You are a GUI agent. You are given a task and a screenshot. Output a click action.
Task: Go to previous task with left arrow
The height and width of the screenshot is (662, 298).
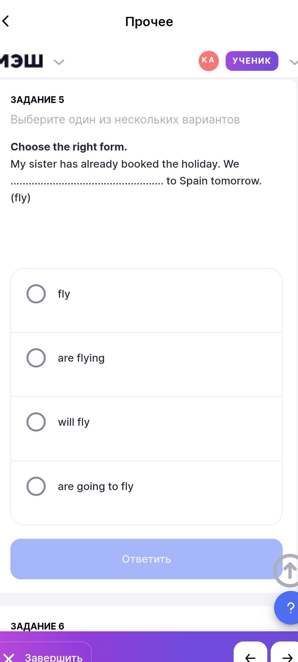pyautogui.click(x=250, y=653)
